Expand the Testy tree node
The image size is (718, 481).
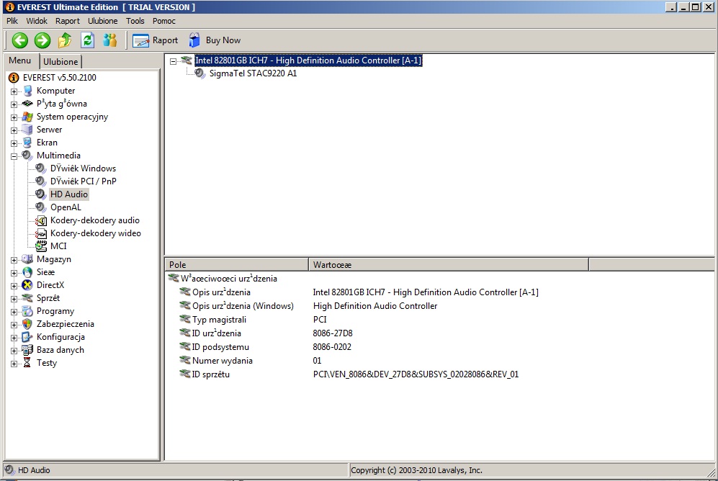(14, 364)
